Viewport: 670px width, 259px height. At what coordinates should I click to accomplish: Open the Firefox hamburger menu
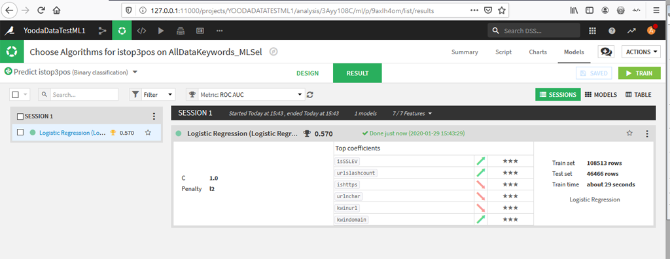click(656, 10)
